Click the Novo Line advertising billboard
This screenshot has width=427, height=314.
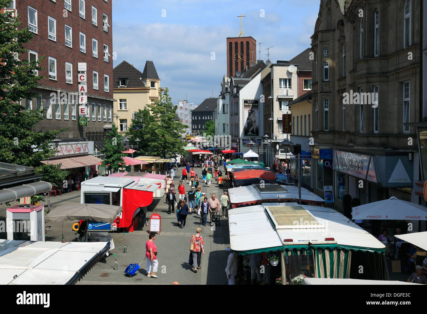click(251, 118)
